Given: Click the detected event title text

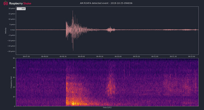Looking at the screenshot, I should click(106, 3).
